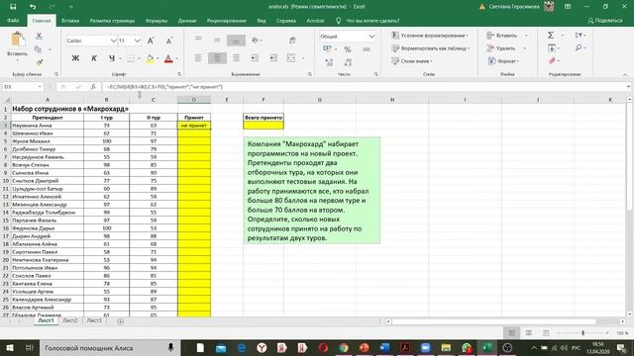Click the Save icon in title bar
The height and width of the screenshot is (356, 634).
click(x=13, y=7)
